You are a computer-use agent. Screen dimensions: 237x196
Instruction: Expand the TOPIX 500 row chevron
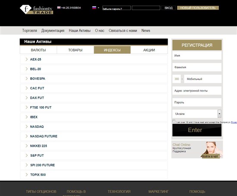(27, 175)
